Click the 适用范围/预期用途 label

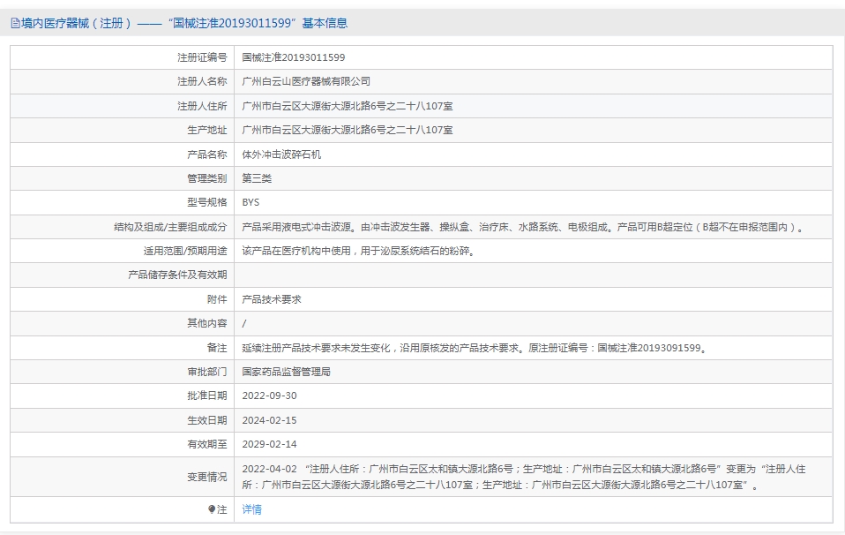(x=185, y=251)
